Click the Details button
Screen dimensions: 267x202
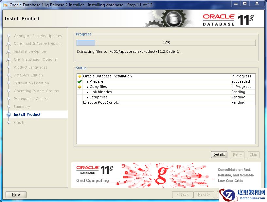tap(219, 154)
